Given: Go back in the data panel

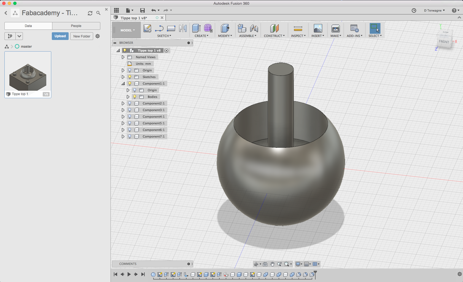Looking at the screenshot, I should point(6,13).
